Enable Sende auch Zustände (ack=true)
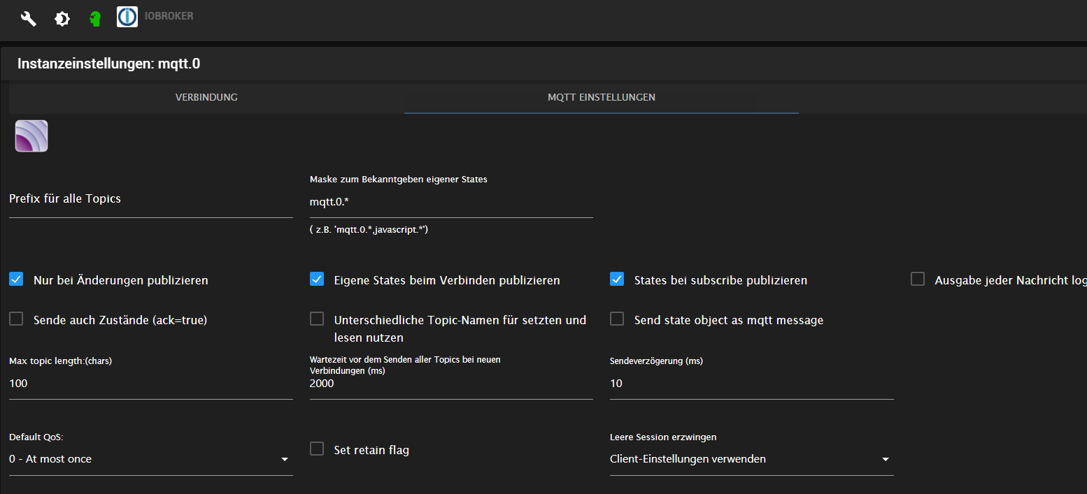The image size is (1087, 494). coord(16,319)
